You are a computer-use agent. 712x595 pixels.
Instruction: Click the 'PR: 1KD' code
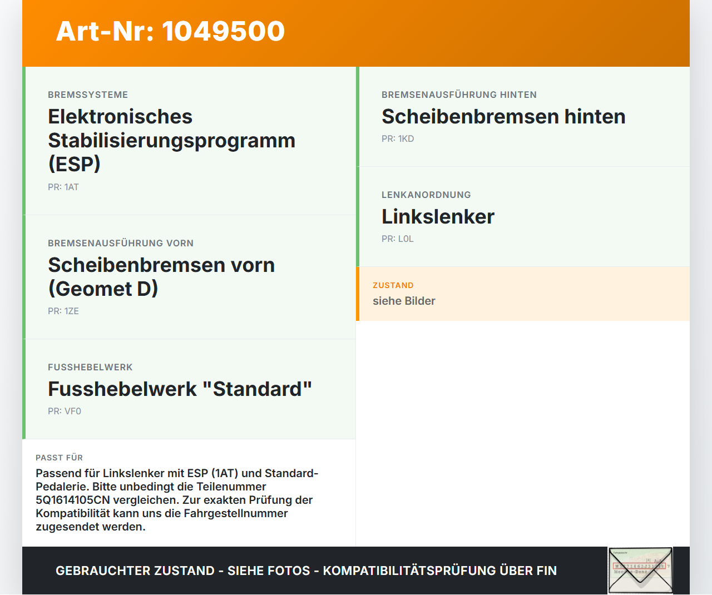(x=398, y=138)
